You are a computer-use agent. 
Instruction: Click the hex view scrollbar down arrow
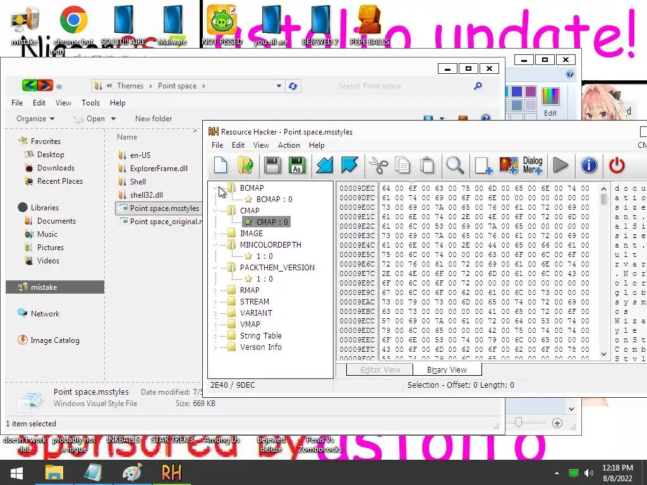tap(603, 354)
